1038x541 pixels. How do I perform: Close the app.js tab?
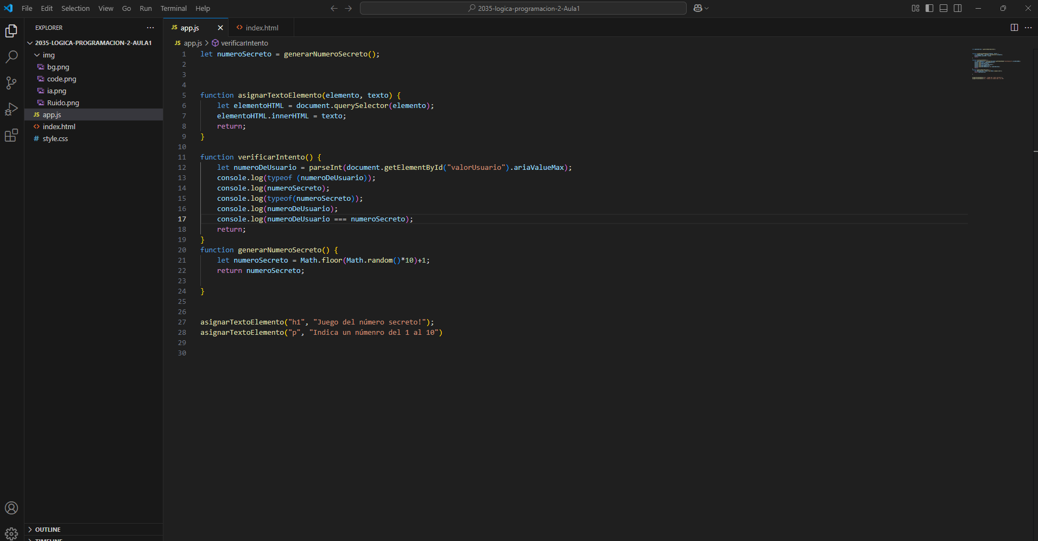[220, 28]
